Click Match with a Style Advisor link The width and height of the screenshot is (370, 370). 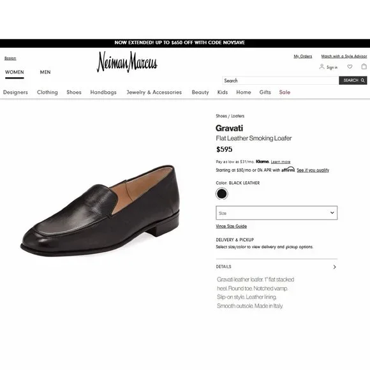[344, 56]
